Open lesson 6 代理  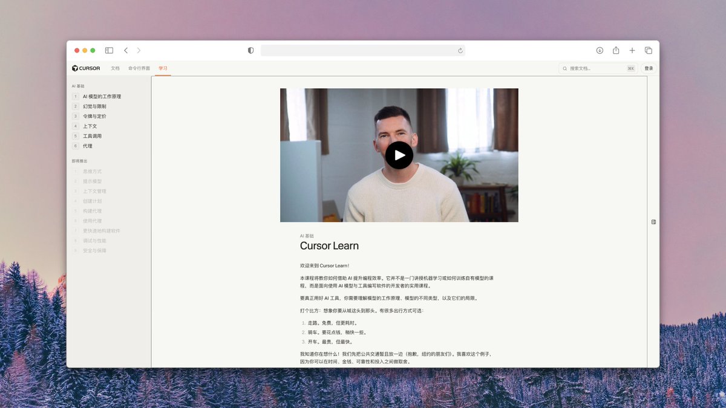point(88,146)
